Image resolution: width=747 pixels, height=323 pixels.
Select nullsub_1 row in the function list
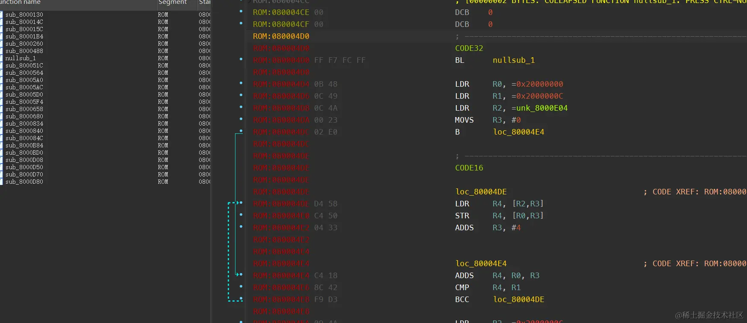(x=21, y=58)
